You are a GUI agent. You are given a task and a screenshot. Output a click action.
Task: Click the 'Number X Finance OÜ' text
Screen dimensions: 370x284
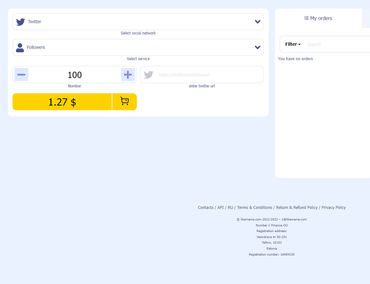coord(271,225)
